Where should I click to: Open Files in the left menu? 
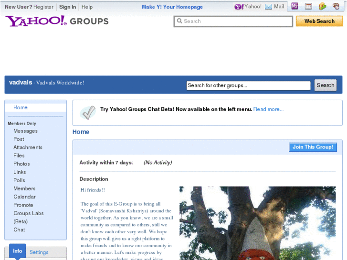tap(19, 156)
